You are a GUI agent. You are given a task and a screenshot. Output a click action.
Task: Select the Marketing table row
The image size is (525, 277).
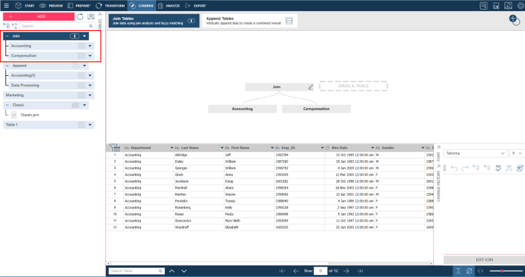tap(49, 95)
